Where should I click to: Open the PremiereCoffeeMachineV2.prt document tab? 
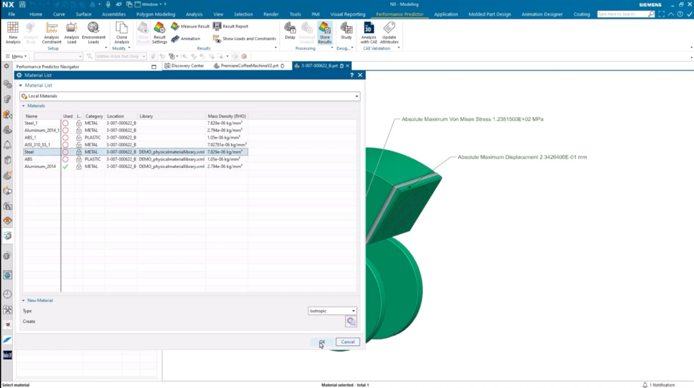coord(249,66)
